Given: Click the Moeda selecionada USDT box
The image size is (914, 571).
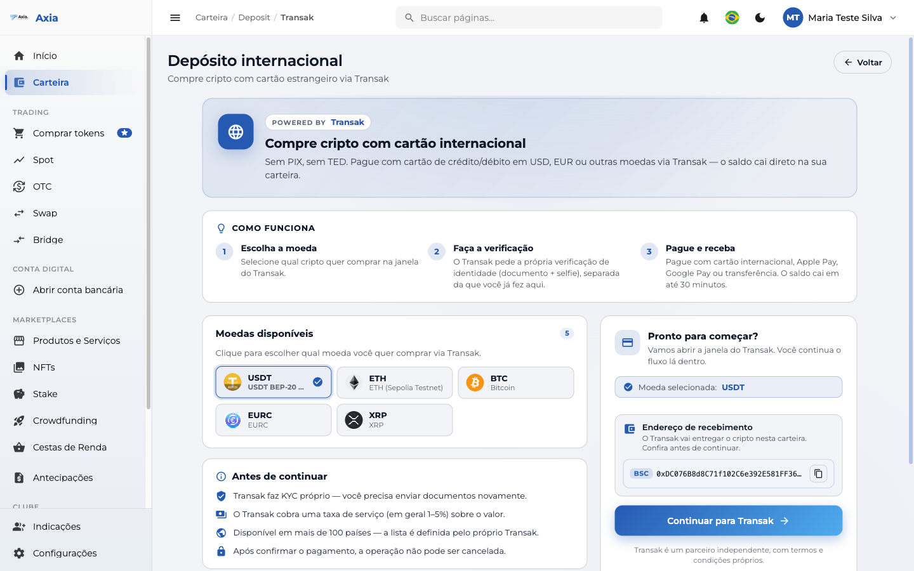Looking at the screenshot, I should click(x=729, y=387).
